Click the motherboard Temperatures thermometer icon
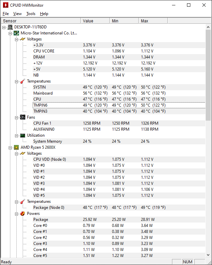Image resolution: width=212 pixels, height=265 pixels. (x=23, y=81)
